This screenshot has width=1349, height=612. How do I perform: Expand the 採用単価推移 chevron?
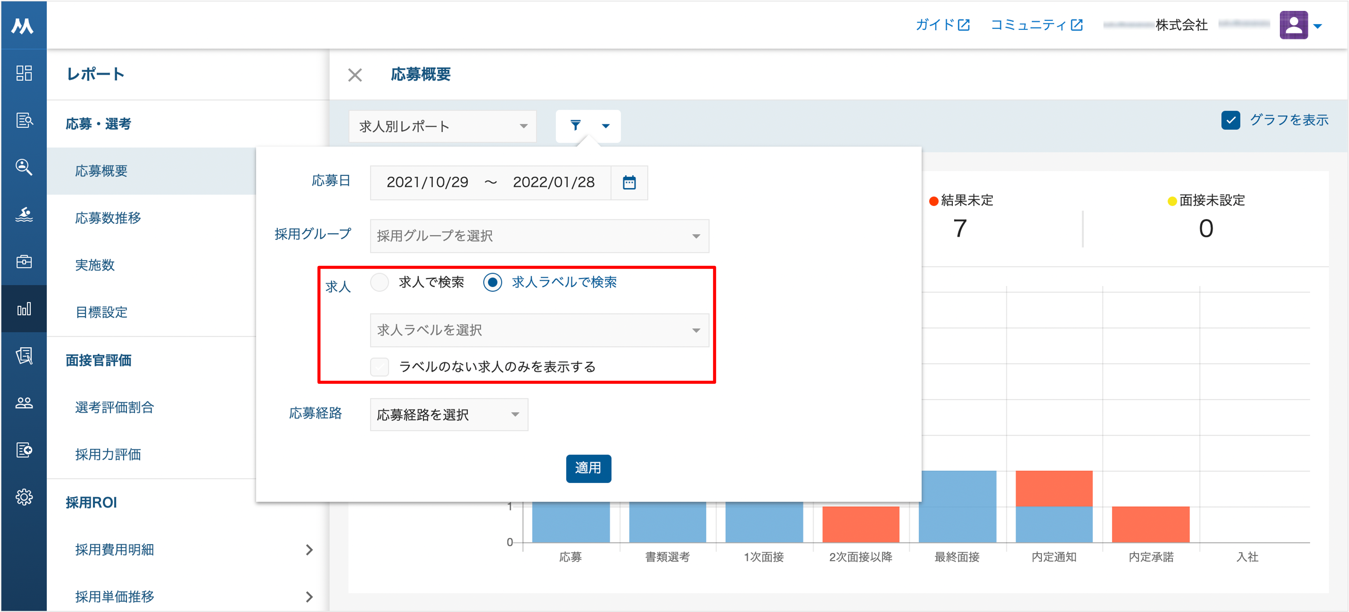pyautogui.click(x=310, y=597)
